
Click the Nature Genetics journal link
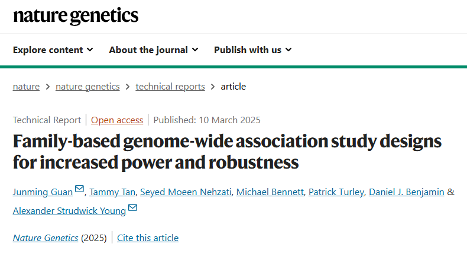point(46,238)
